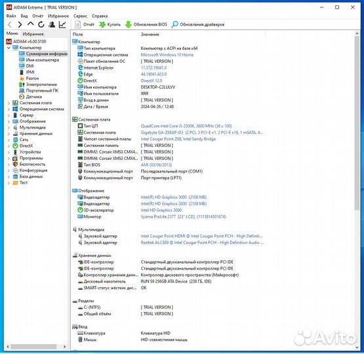This screenshot has height=354, width=364.
Task: Expand the Системная плата tree node
Action: coord(9,103)
